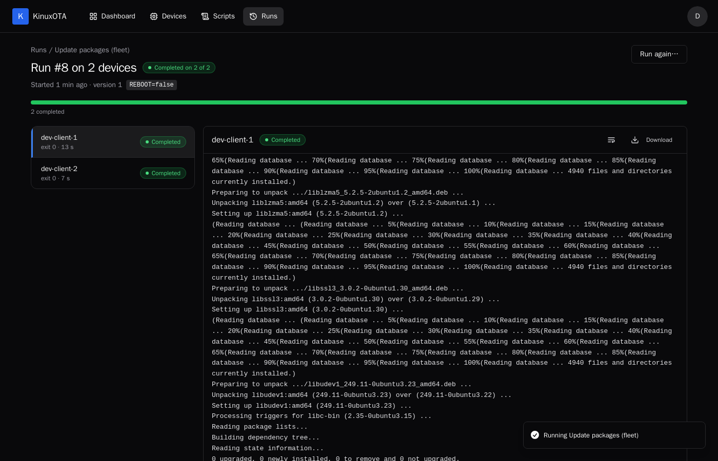Click the Dashboard grid icon
Viewport: 718px width, 461px height.
point(93,16)
